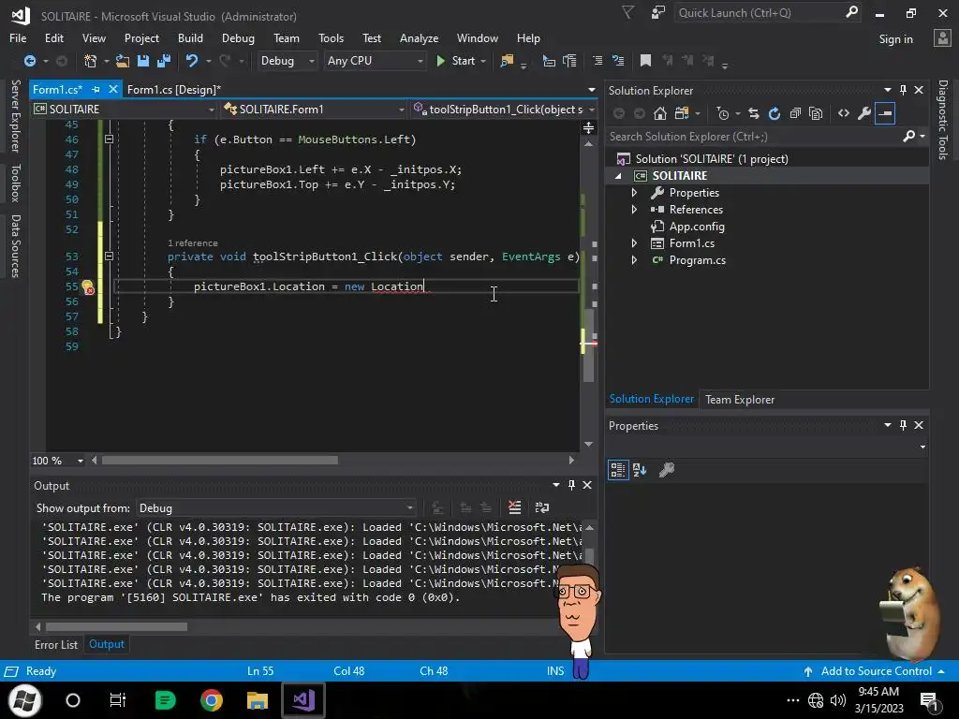Open the Any CPU platform dropdown
Screen dimensions: 959x719
click(375, 61)
